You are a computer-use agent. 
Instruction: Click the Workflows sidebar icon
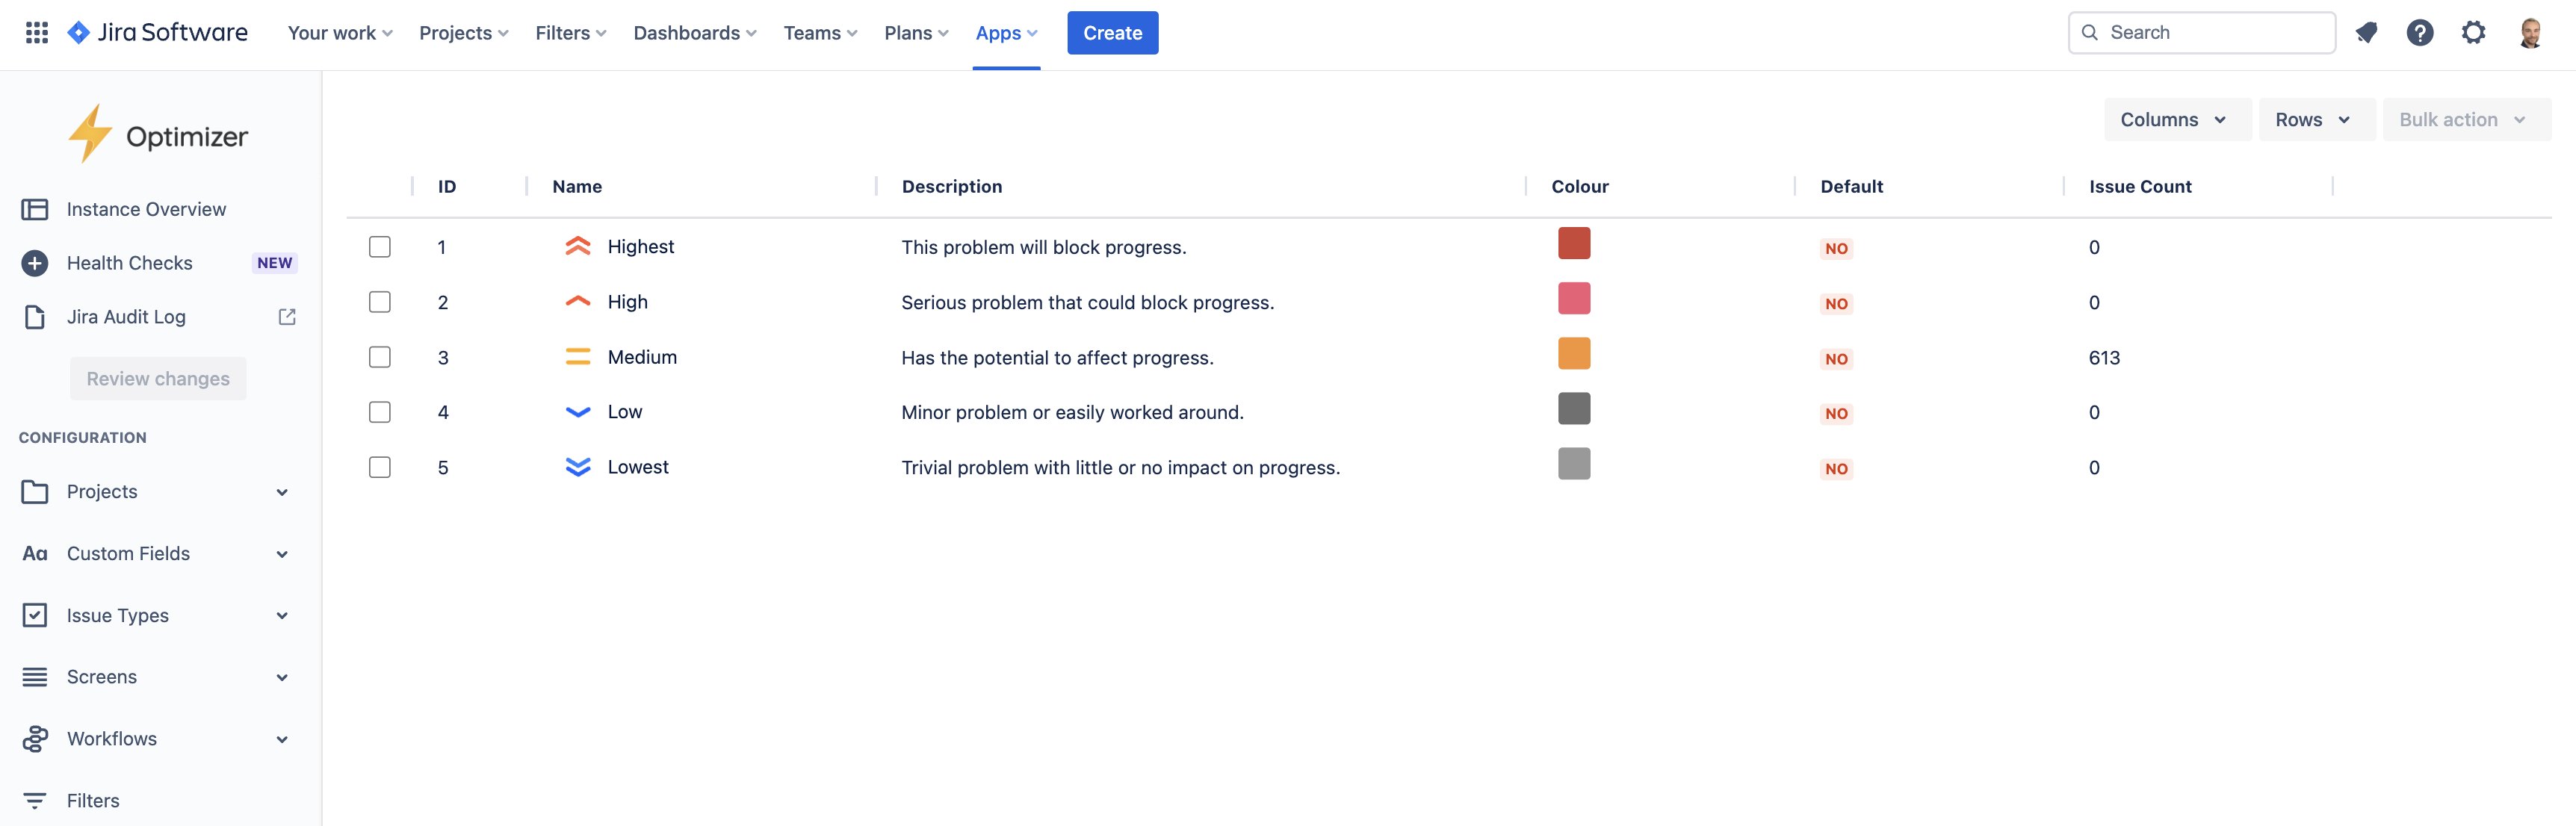[x=35, y=739]
